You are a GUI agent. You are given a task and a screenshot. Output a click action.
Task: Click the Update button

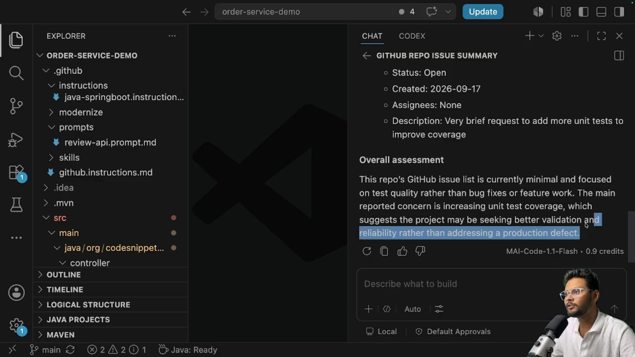click(483, 12)
